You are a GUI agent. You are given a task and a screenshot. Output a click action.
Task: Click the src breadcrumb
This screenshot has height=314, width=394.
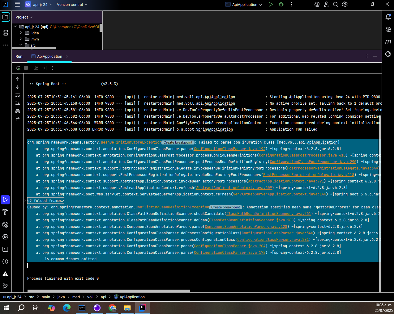32,297
